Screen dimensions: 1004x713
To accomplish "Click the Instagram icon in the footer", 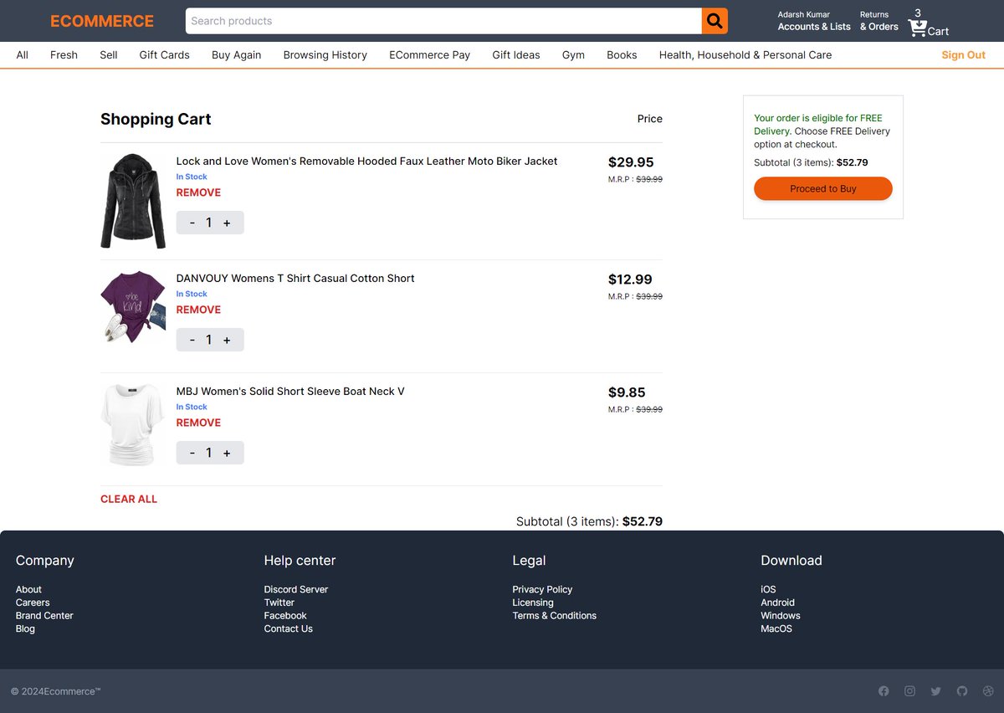I will pos(909,690).
